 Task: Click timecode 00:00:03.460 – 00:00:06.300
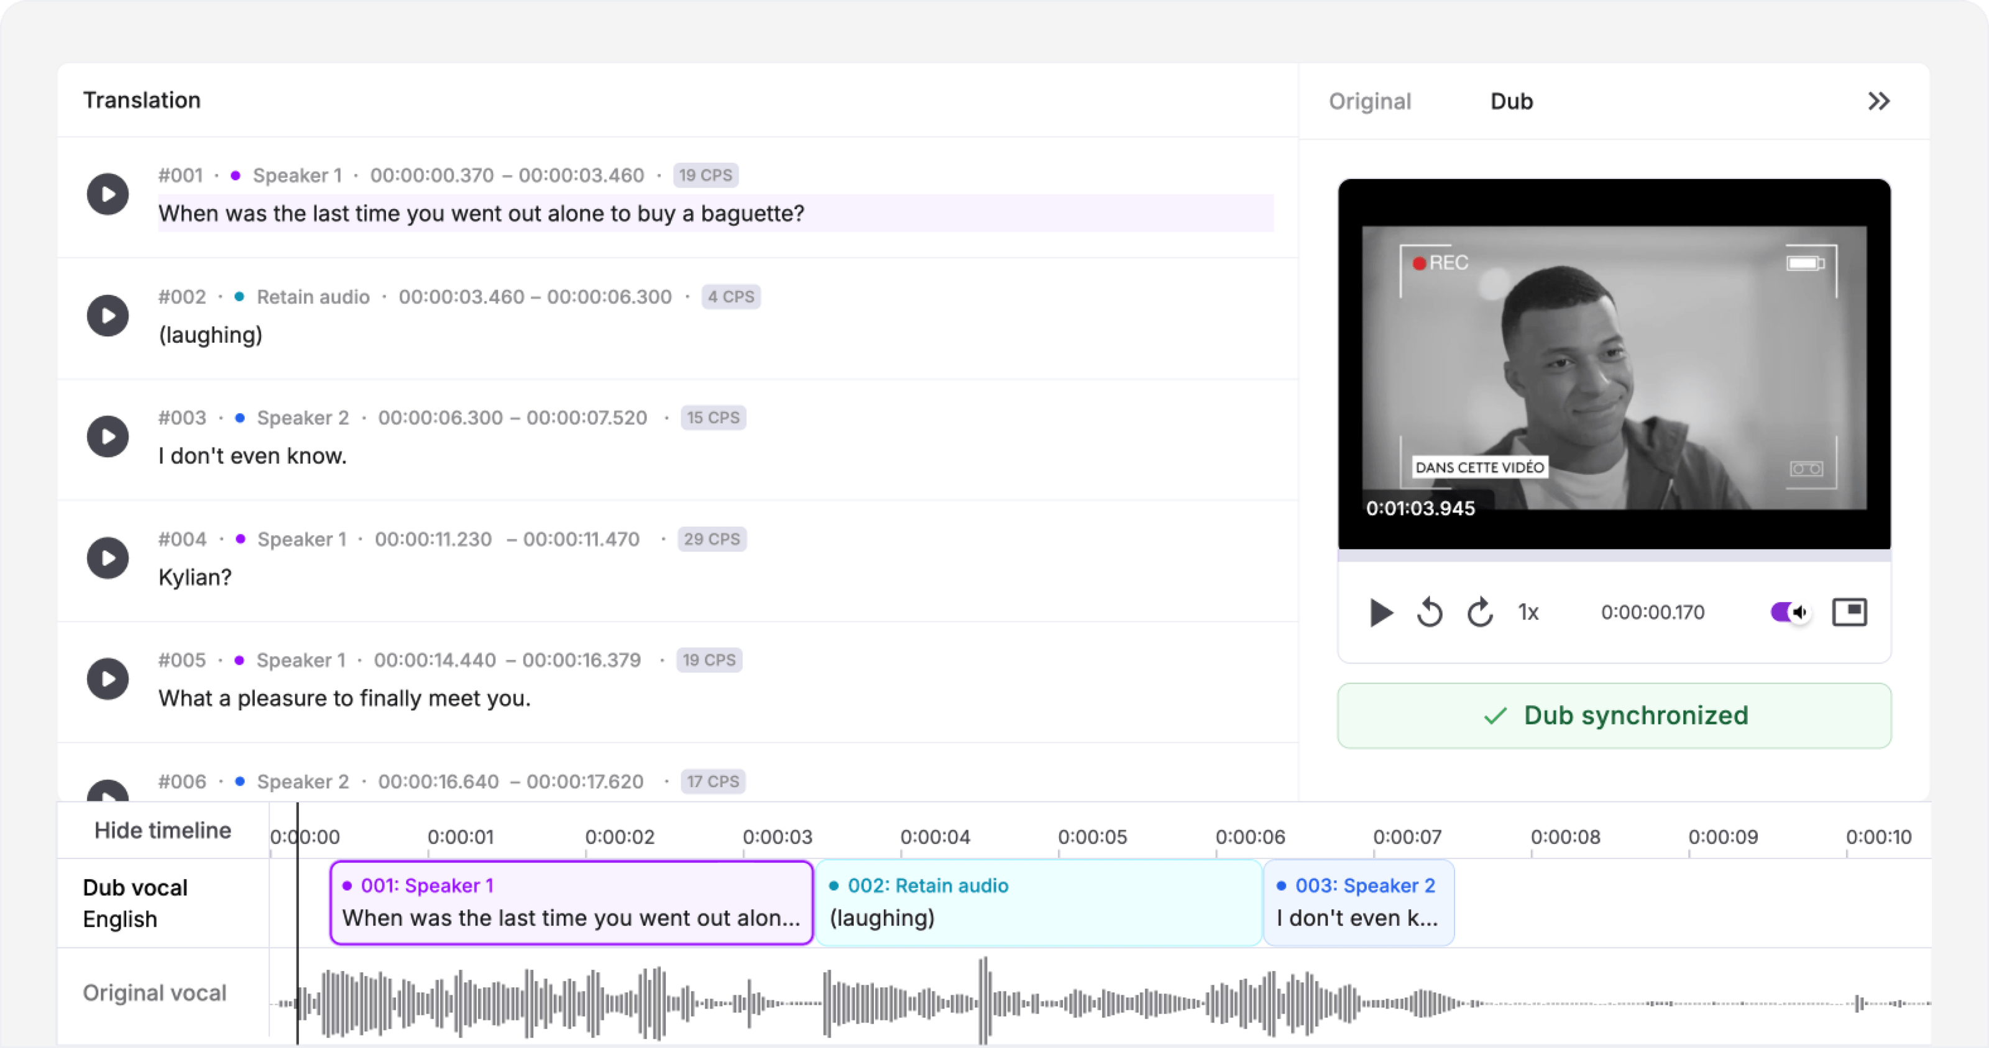click(535, 297)
